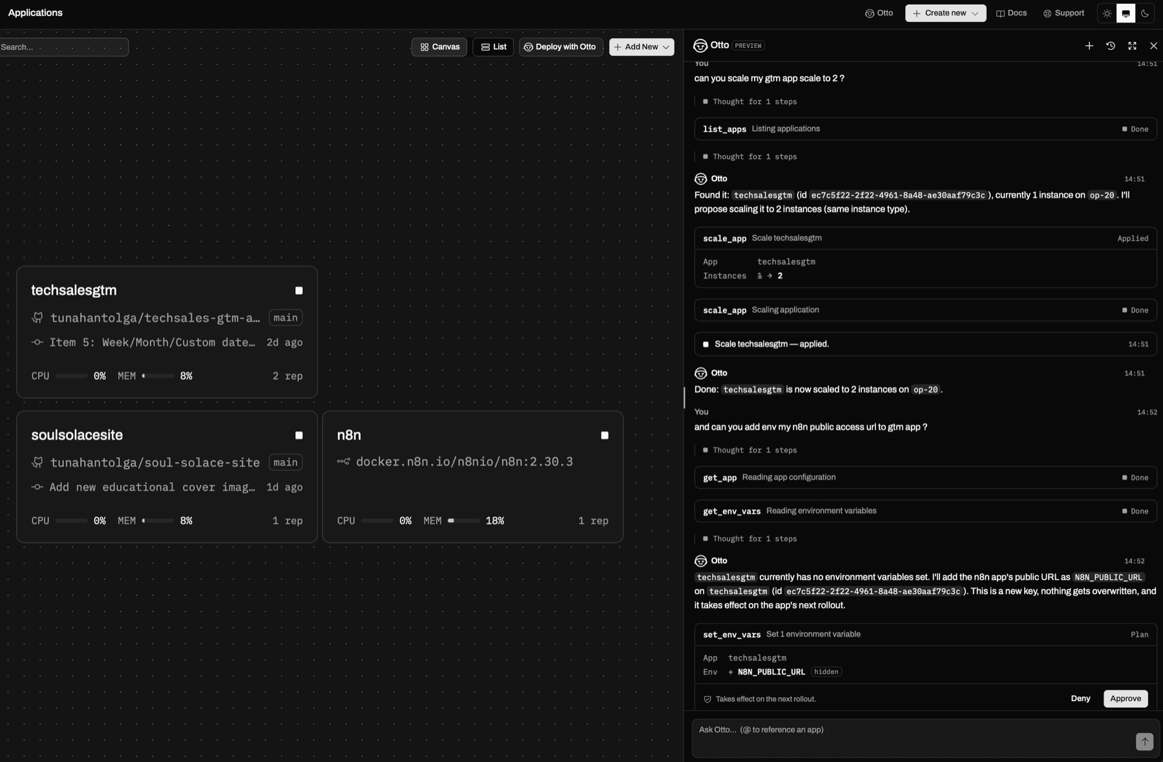Click the techsalesgtm status square icon
The width and height of the screenshot is (1163, 762).
click(299, 291)
